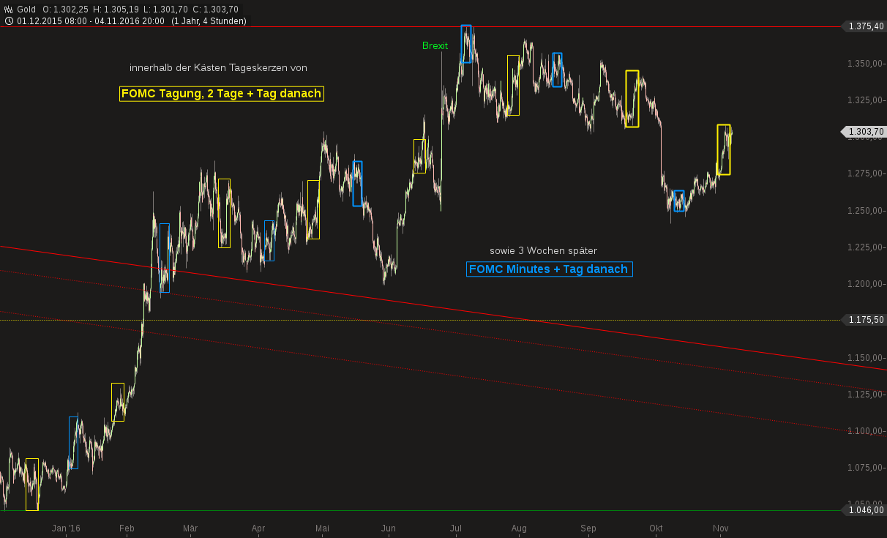Toggle the blue FOMC Minutes label box

coord(550,269)
